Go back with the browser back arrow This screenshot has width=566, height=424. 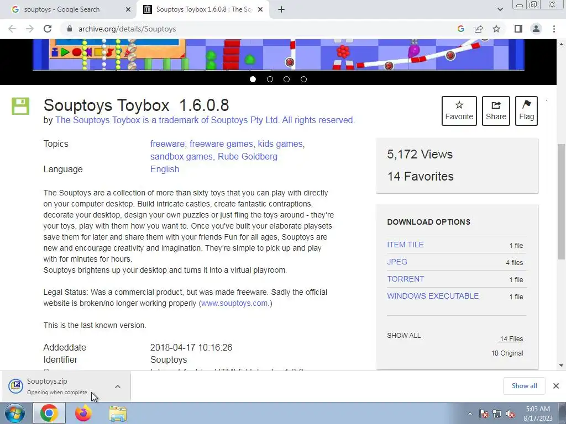point(12,29)
